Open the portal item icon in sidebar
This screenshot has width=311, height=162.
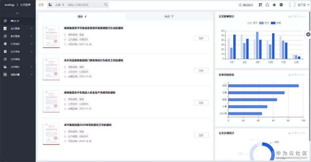5,21
